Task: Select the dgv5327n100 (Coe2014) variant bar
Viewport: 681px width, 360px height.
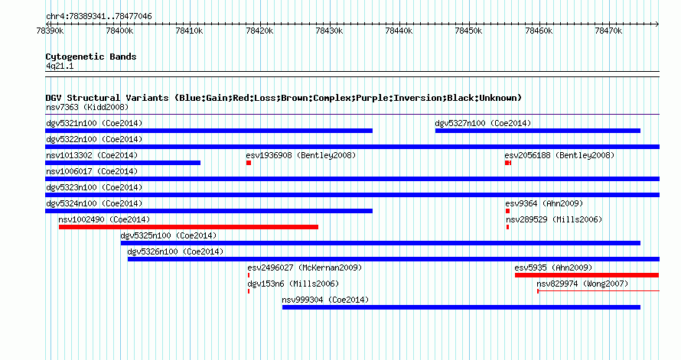Action: click(538, 131)
